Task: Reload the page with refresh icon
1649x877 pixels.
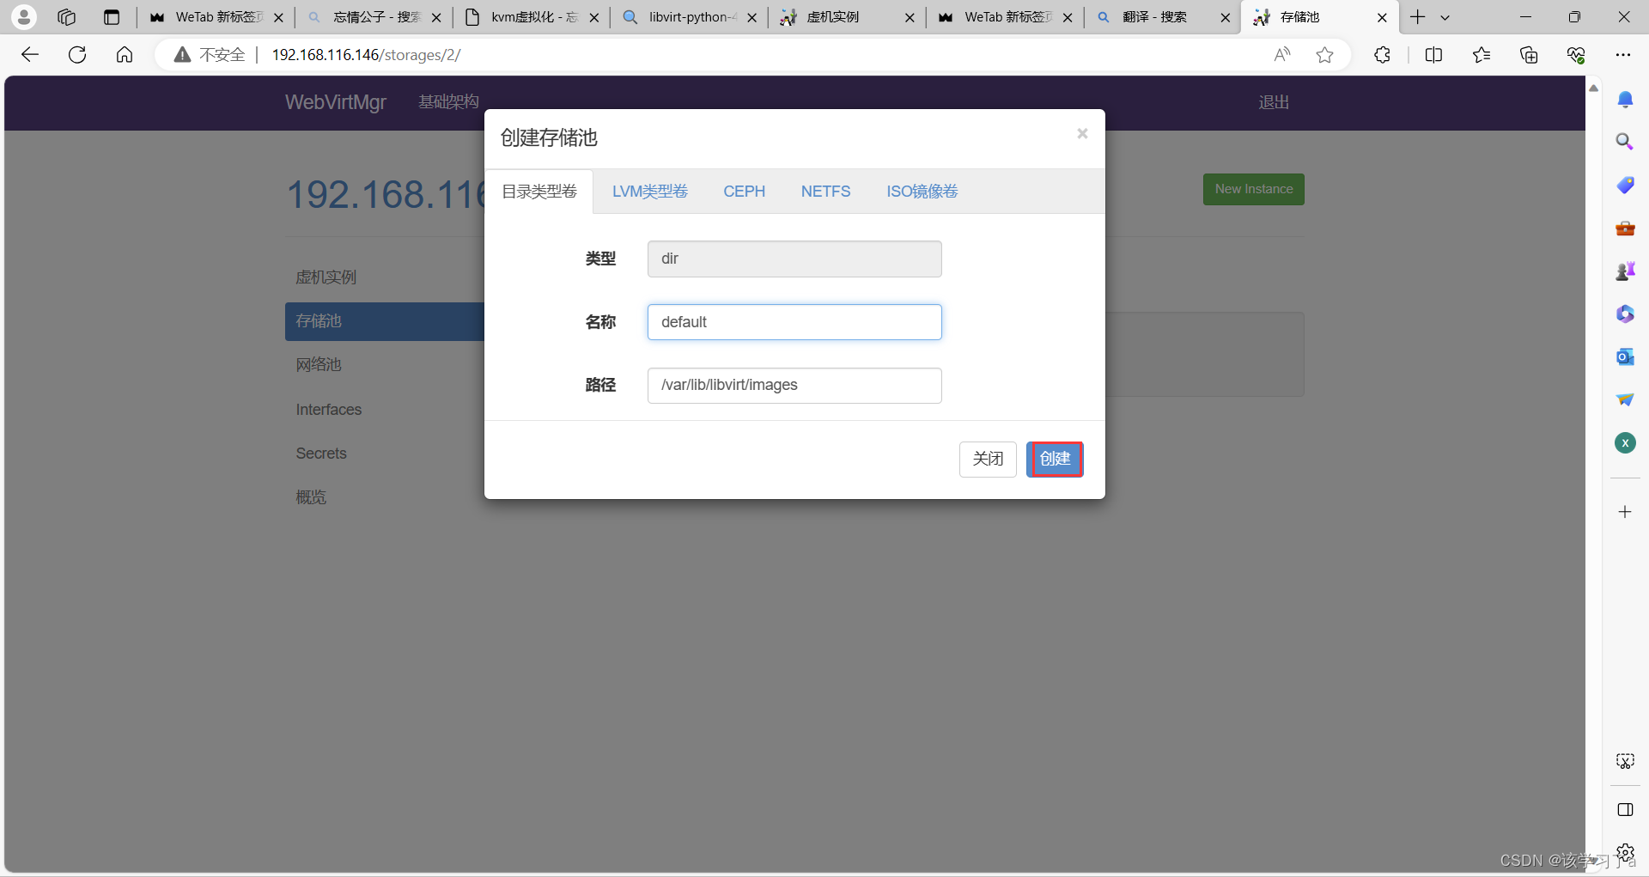Action: [77, 55]
